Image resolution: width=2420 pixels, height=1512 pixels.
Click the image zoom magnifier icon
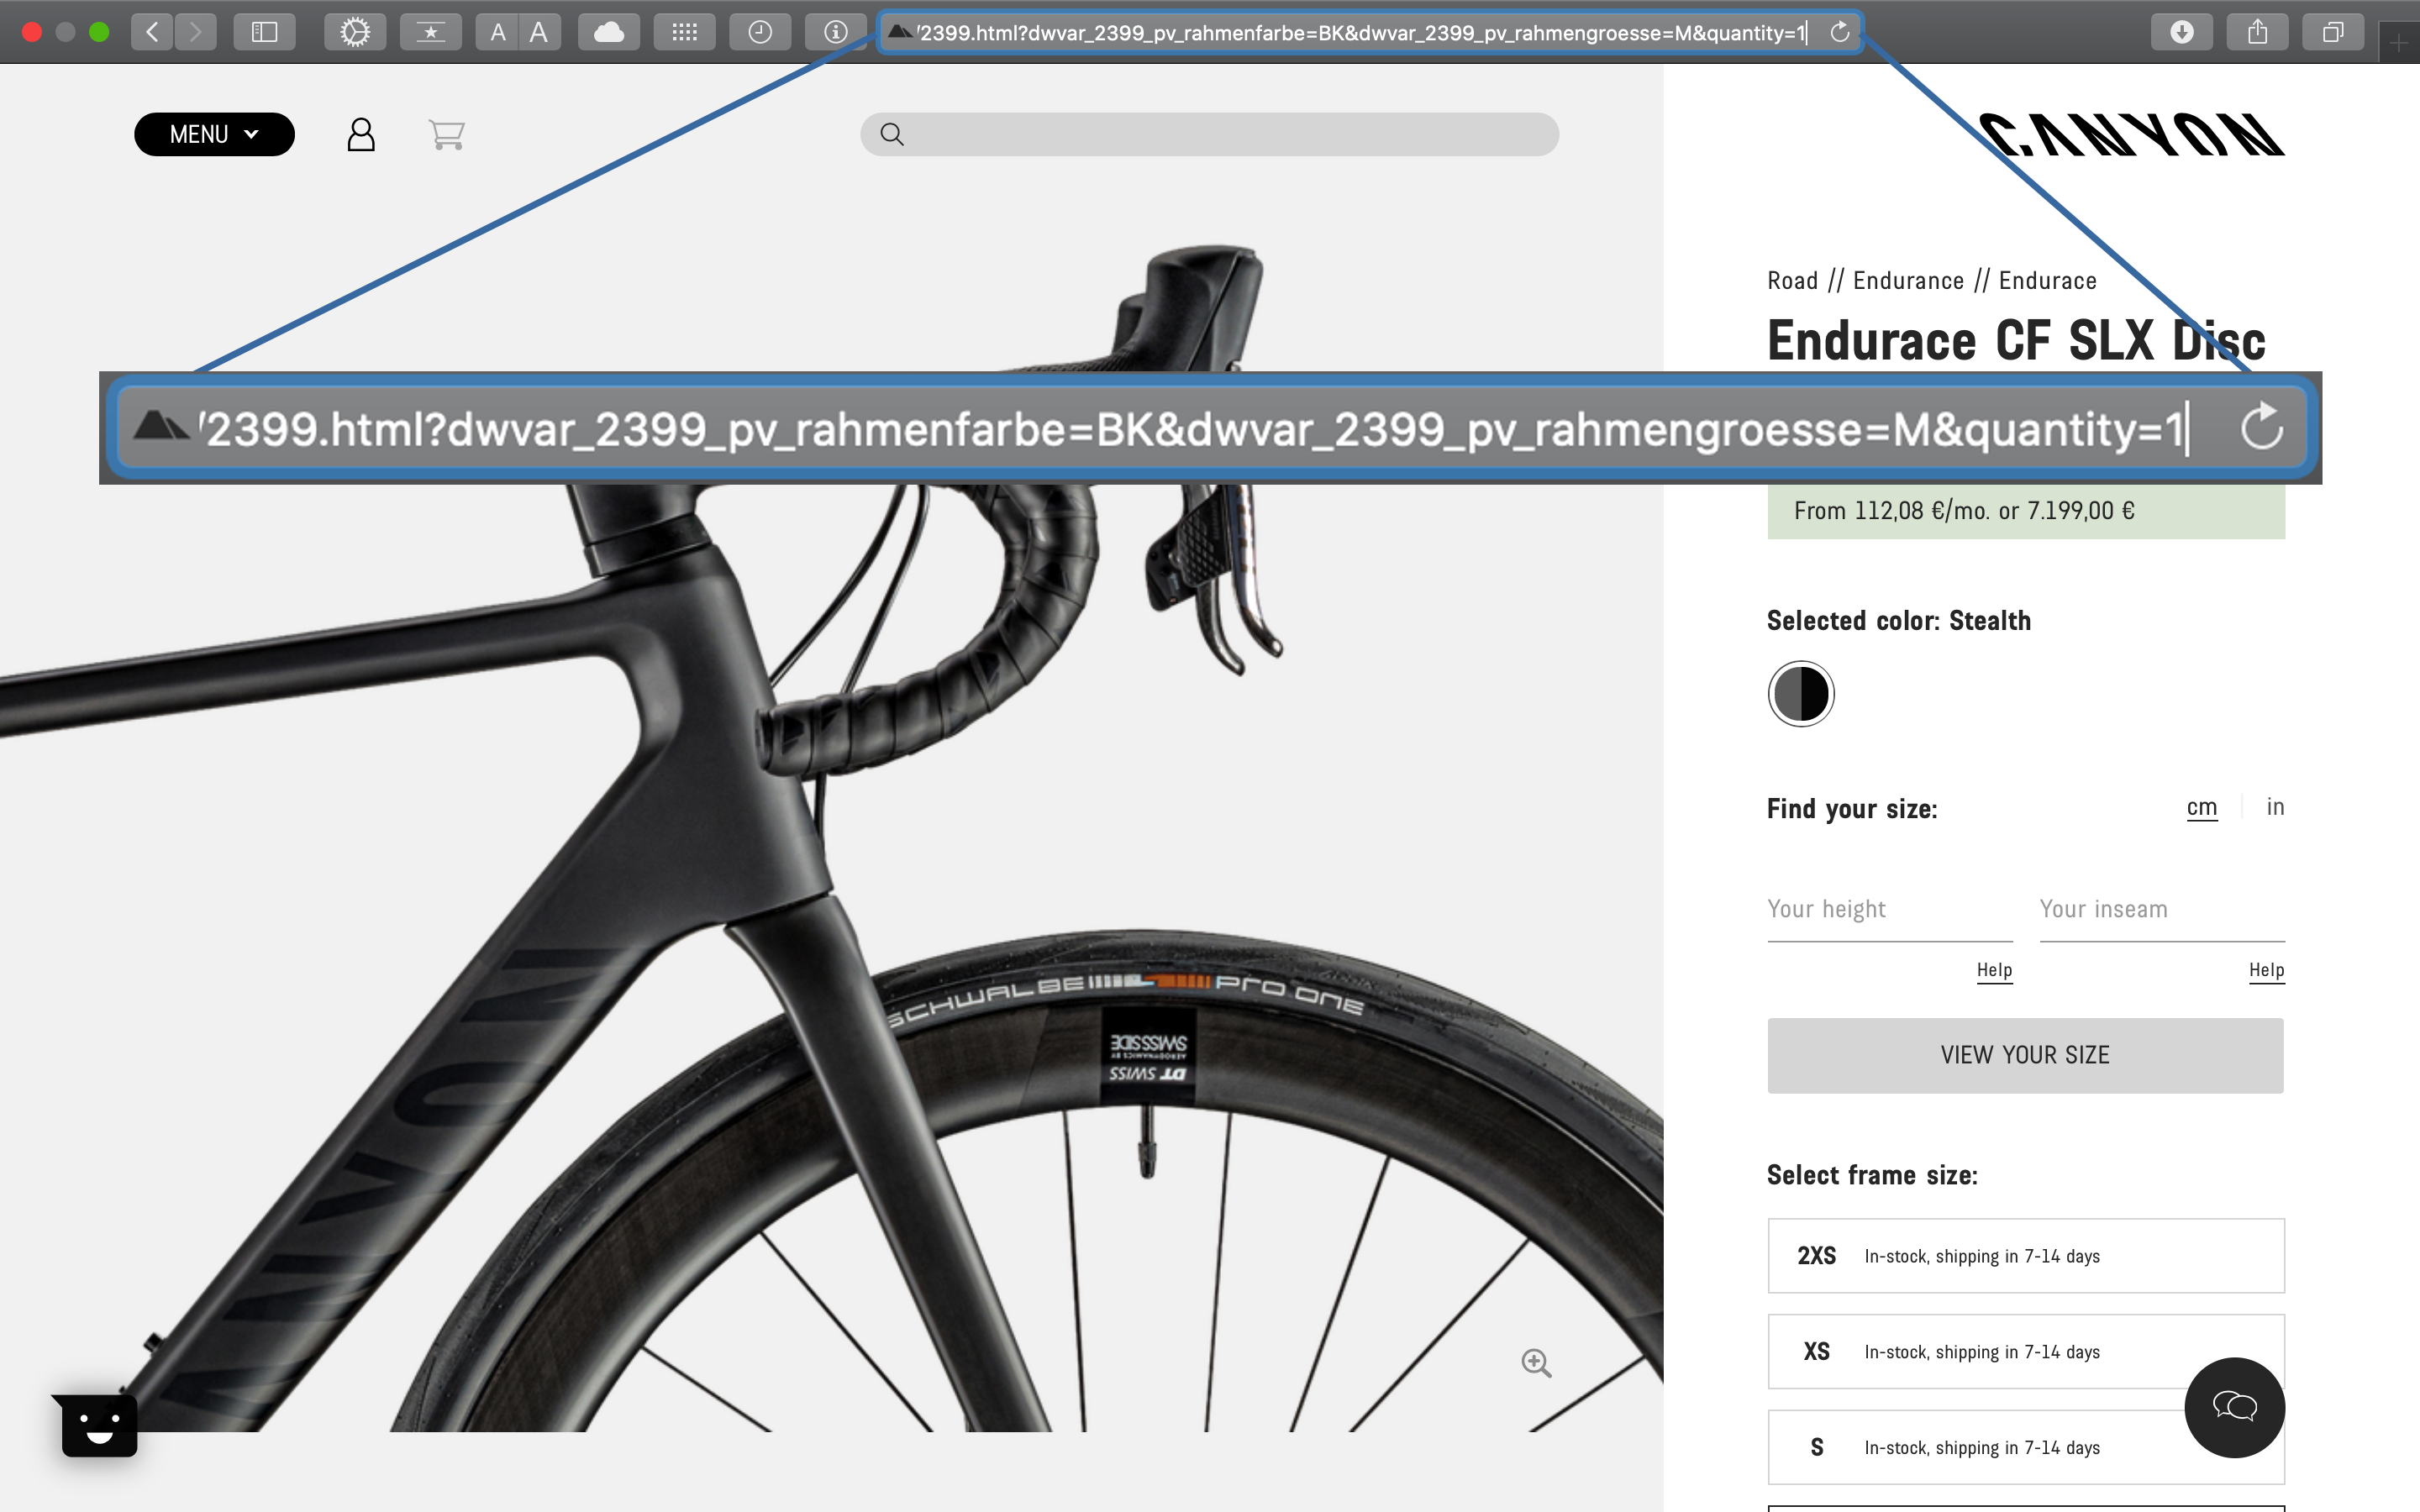point(1536,1363)
